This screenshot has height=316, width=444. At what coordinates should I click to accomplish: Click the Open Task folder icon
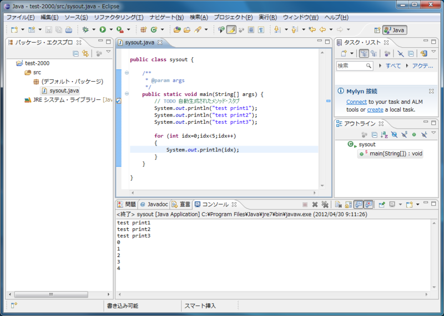[x=187, y=29]
